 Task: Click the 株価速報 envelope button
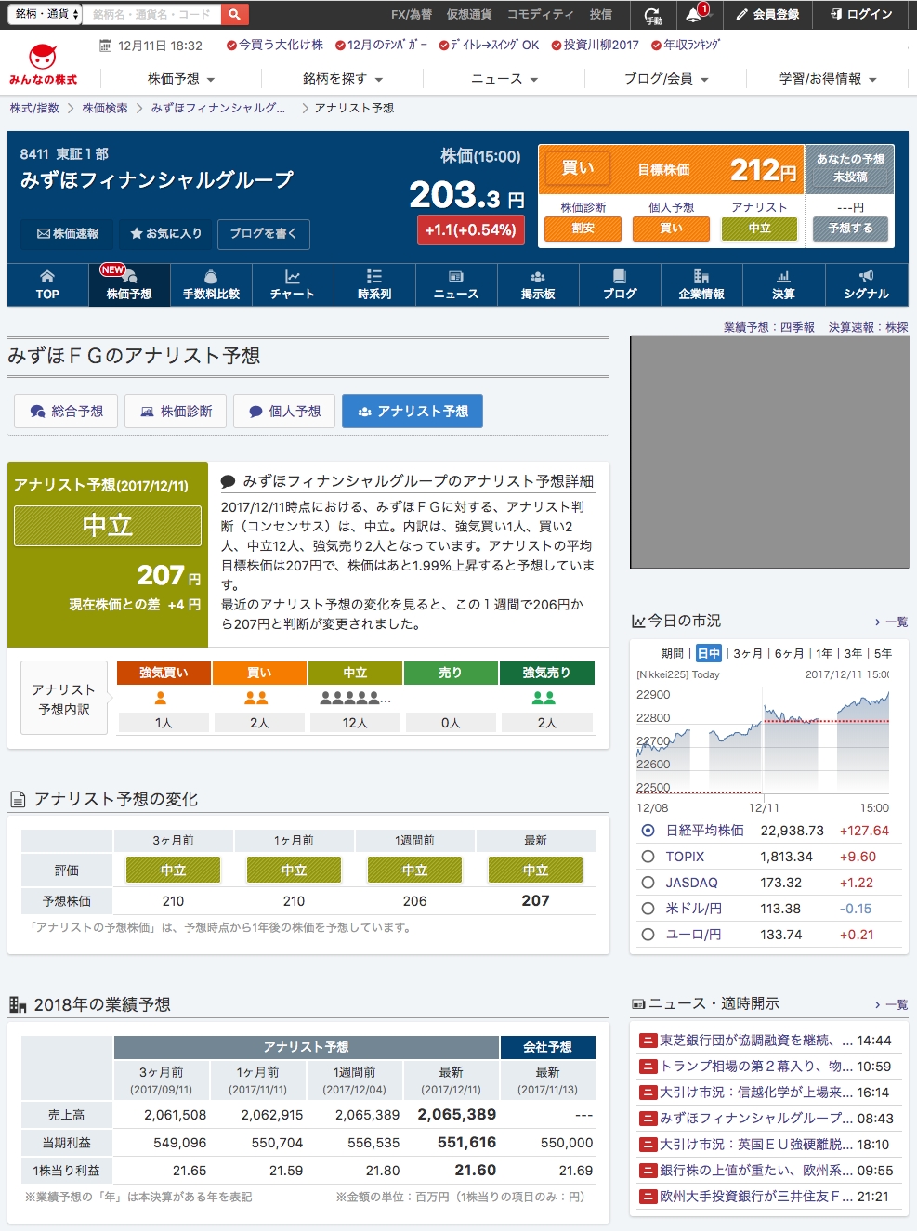click(67, 233)
